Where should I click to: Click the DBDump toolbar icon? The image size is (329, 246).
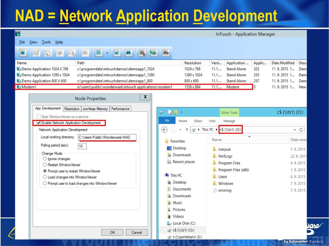pyautogui.click(x=142, y=53)
